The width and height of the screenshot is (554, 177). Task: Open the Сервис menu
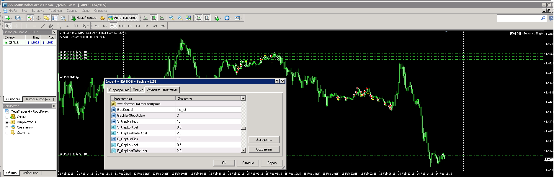[72, 11]
